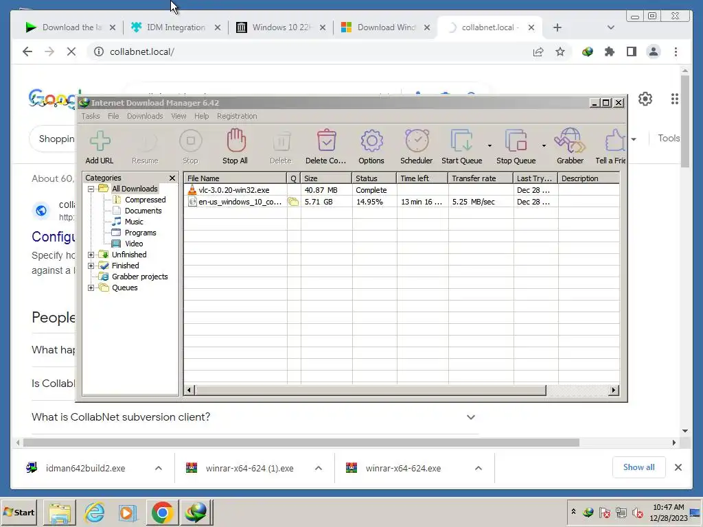Open the Windows Start menu

click(x=19, y=512)
